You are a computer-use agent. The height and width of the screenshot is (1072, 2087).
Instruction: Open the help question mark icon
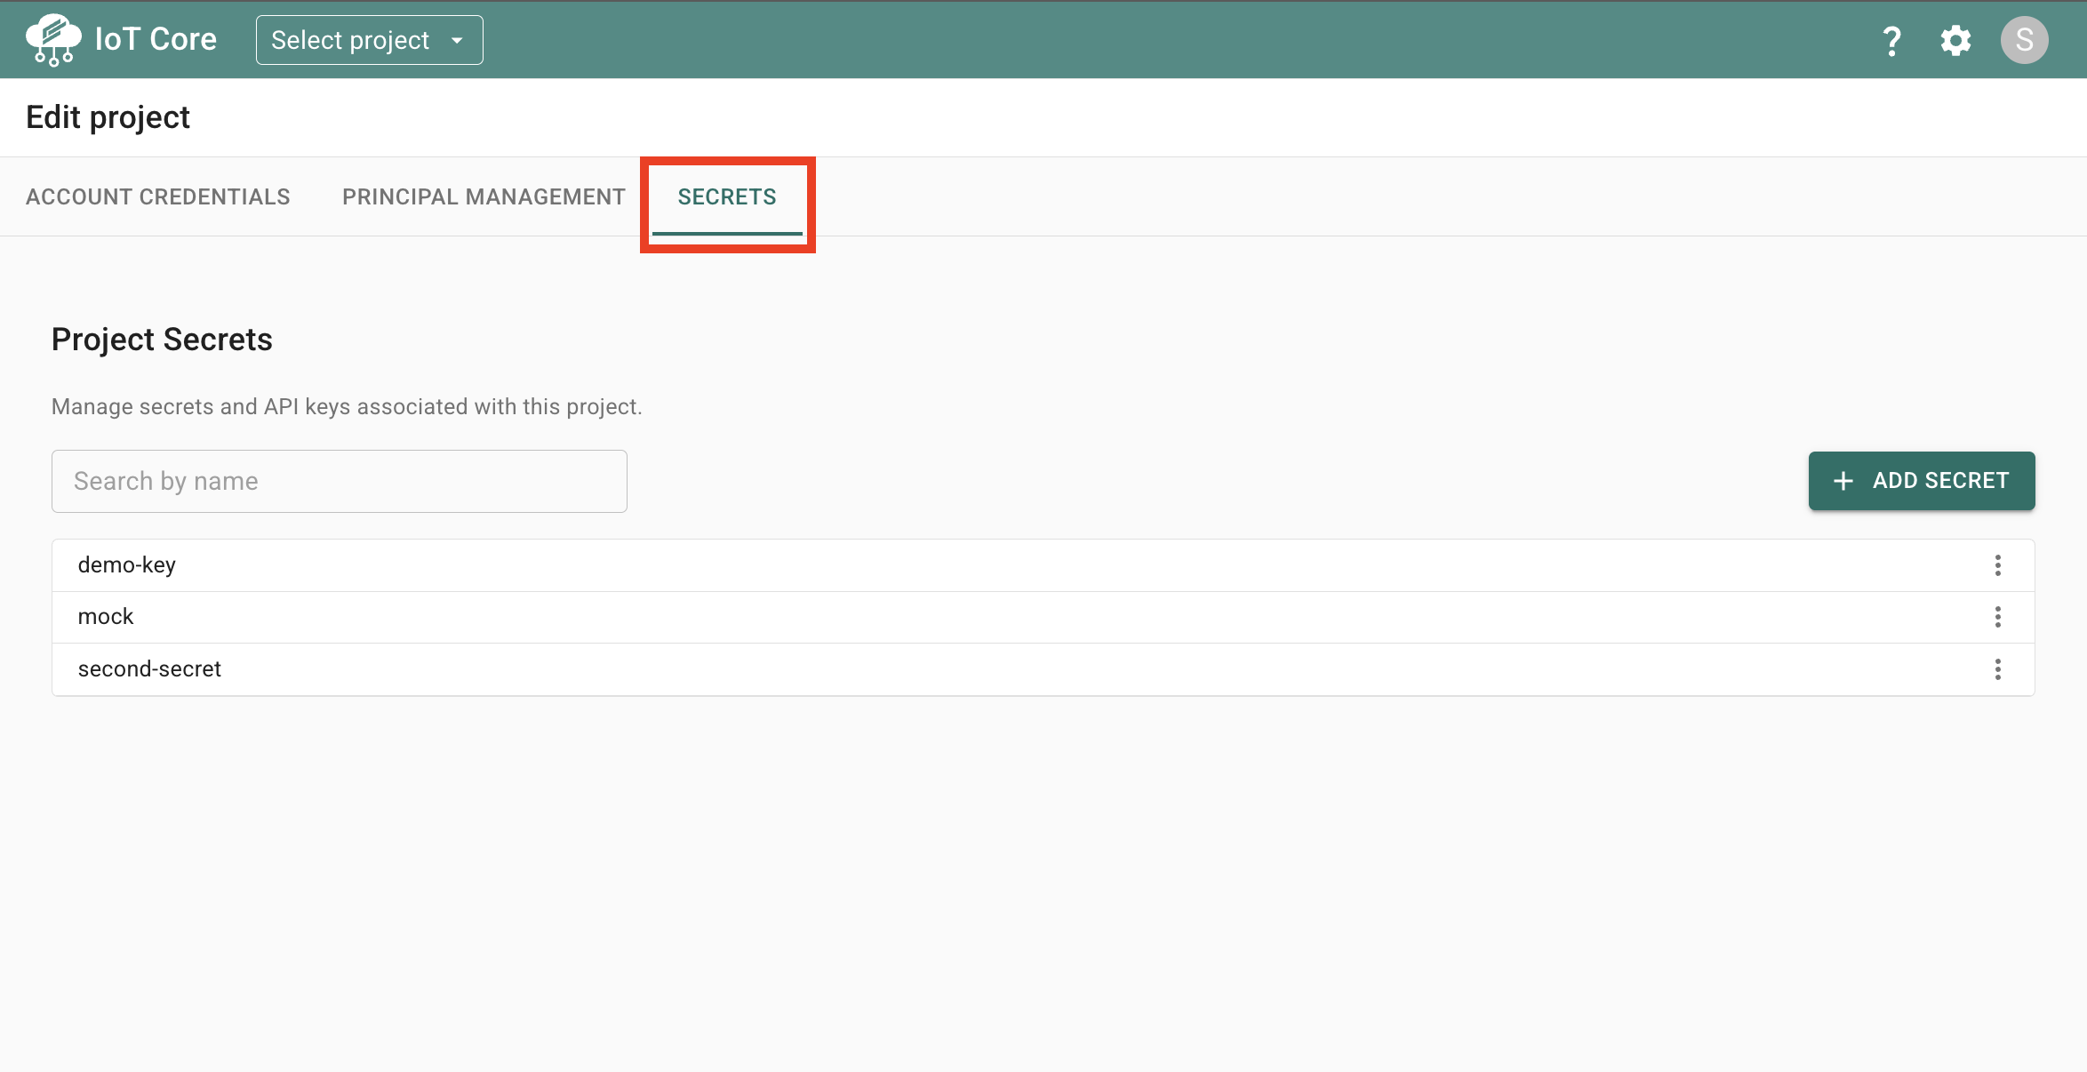pyautogui.click(x=1891, y=40)
